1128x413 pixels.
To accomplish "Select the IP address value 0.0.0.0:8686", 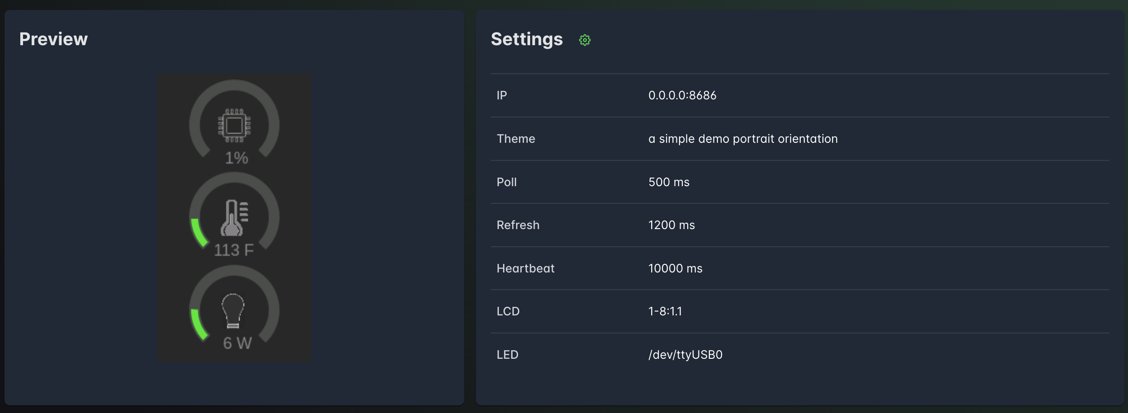I will pyautogui.click(x=682, y=95).
